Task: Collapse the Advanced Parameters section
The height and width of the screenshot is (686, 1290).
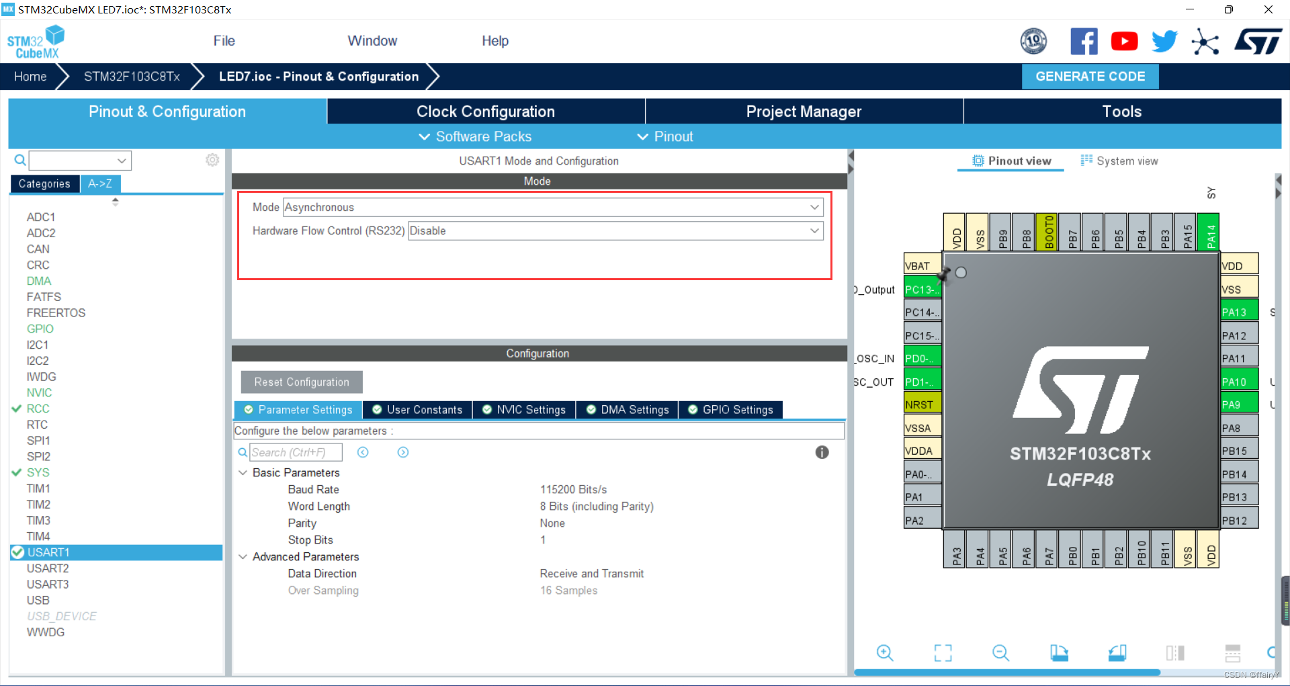Action: pyautogui.click(x=243, y=557)
